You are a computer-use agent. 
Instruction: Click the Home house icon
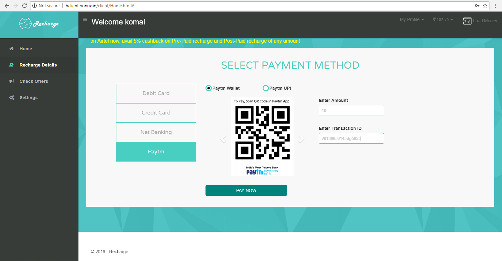click(x=12, y=49)
